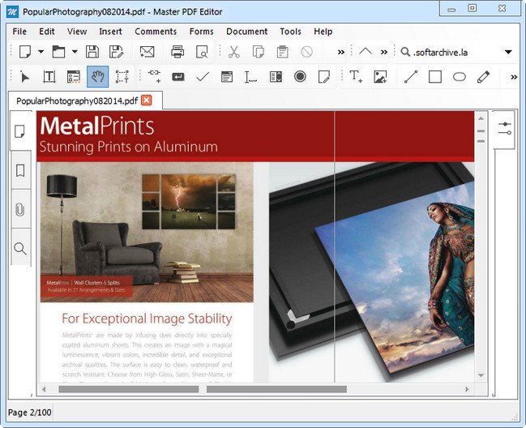Open the Comments menu

[156, 31]
